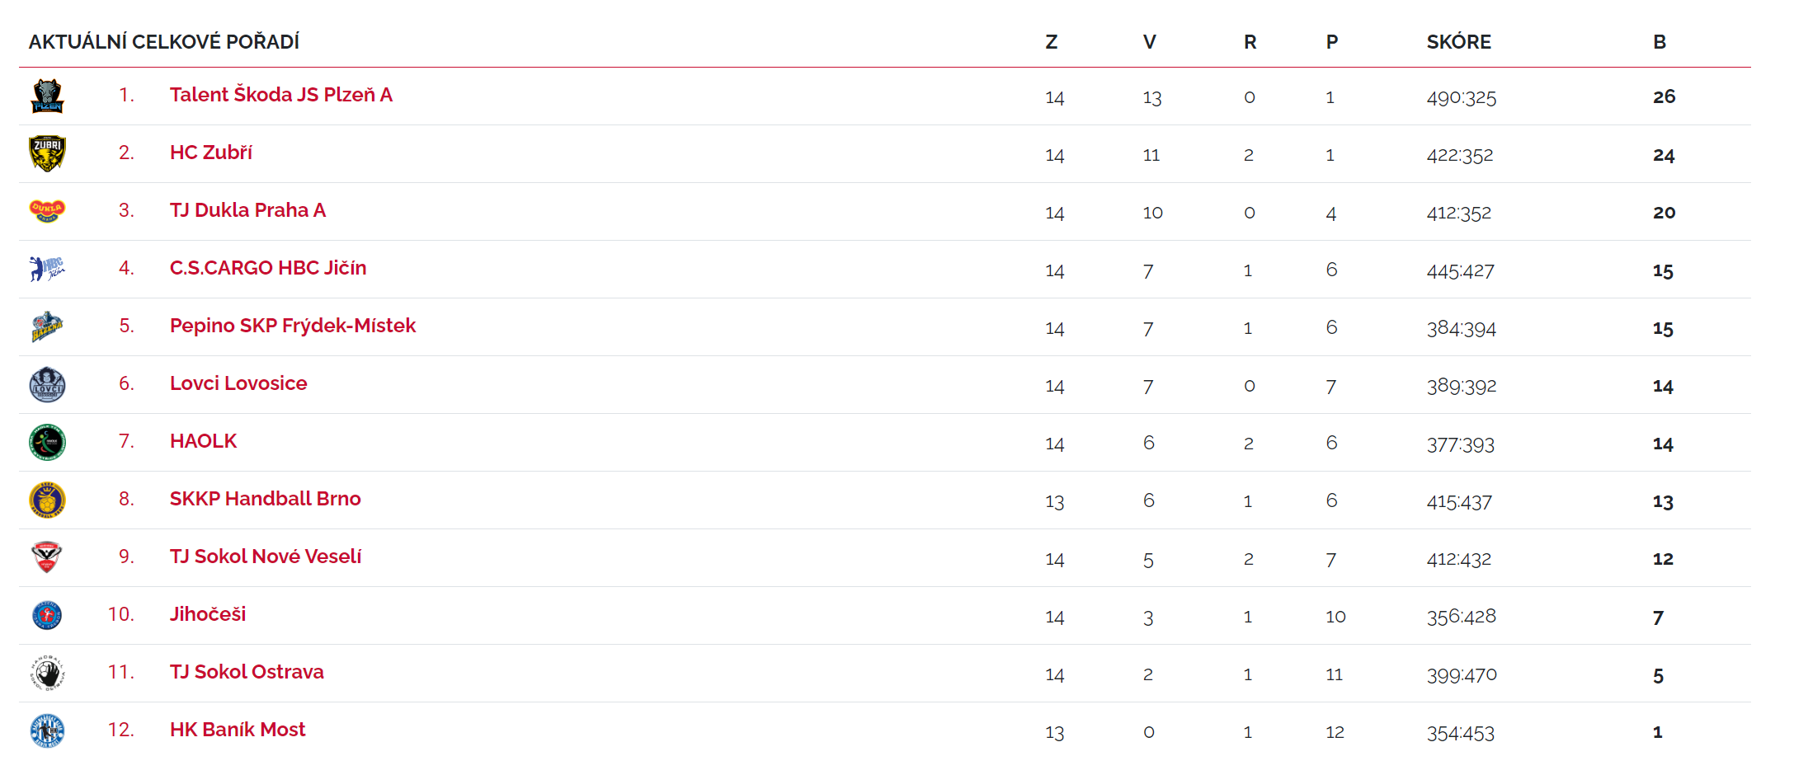Image resolution: width=1794 pixels, height=775 pixels.
Task: Click the HK Baník Most logo
Action: [x=47, y=731]
